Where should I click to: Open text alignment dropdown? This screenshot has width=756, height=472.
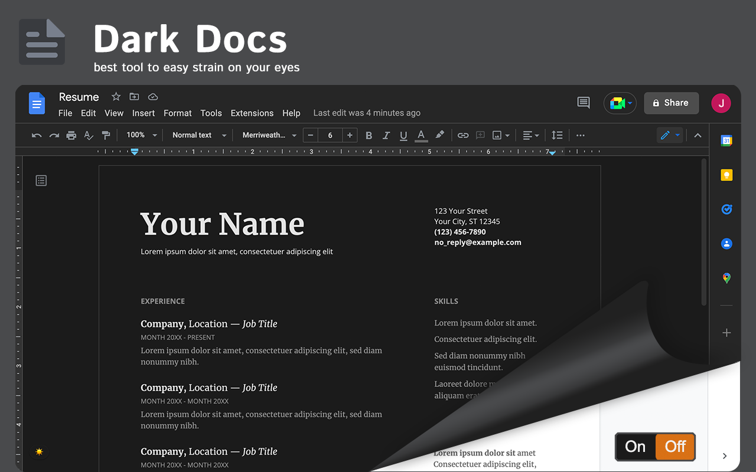[531, 135]
